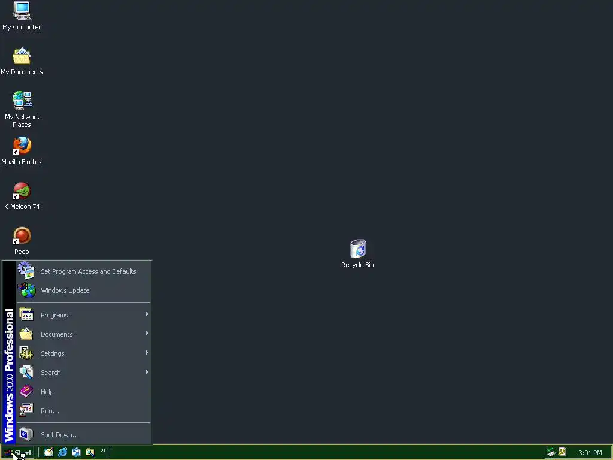This screenshot has height=460, width=613.
Task: Click Show Desktop in Quick Launch
Action: 48,452
